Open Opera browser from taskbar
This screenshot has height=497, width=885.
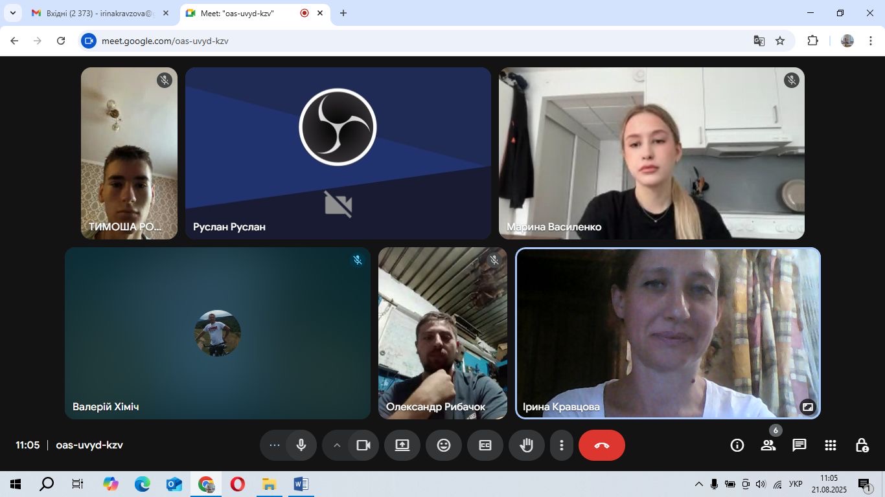[237, 484]
